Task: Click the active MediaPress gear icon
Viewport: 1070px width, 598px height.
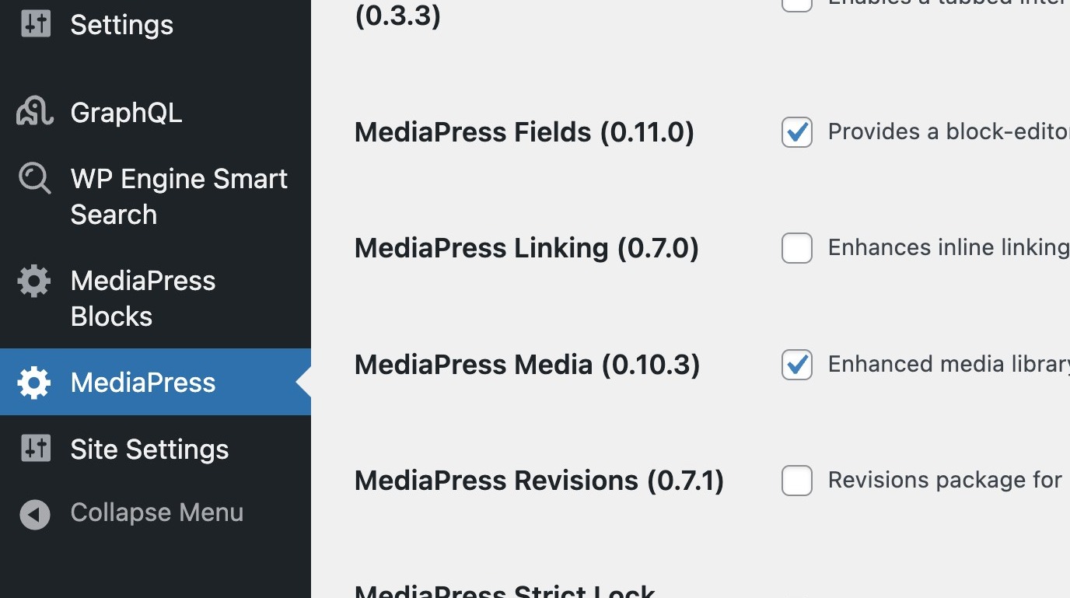Action: coord(34,383)
